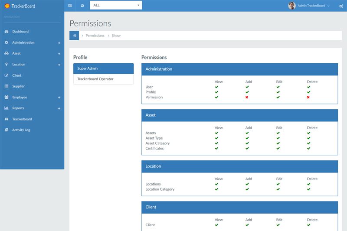Viewport: 347px width, 231px height.
Task: Click the Admin user avatar photo
Action: pyautogui.click(x=292, y=6)
